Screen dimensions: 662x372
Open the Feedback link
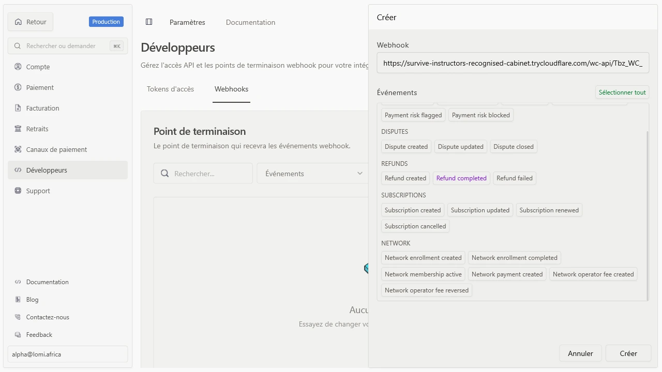[x=68, y=335]
